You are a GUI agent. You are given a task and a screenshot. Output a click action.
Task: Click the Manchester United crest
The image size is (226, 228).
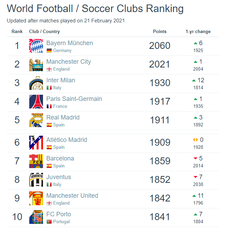click(36, 198)
